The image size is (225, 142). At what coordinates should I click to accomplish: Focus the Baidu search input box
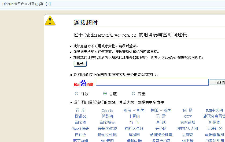152,82
